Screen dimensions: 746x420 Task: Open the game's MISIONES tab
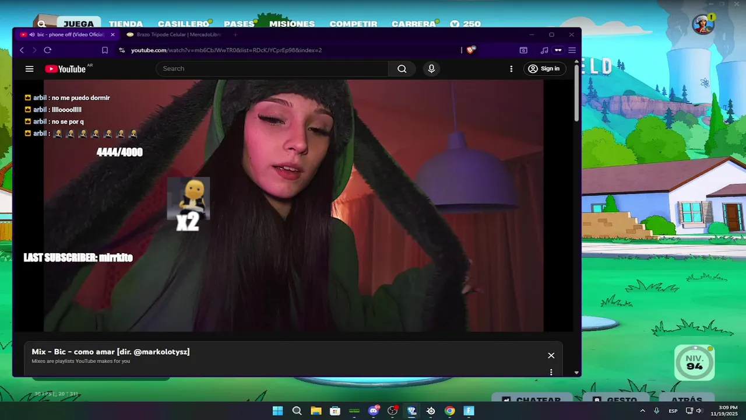[x=292, y=24]
